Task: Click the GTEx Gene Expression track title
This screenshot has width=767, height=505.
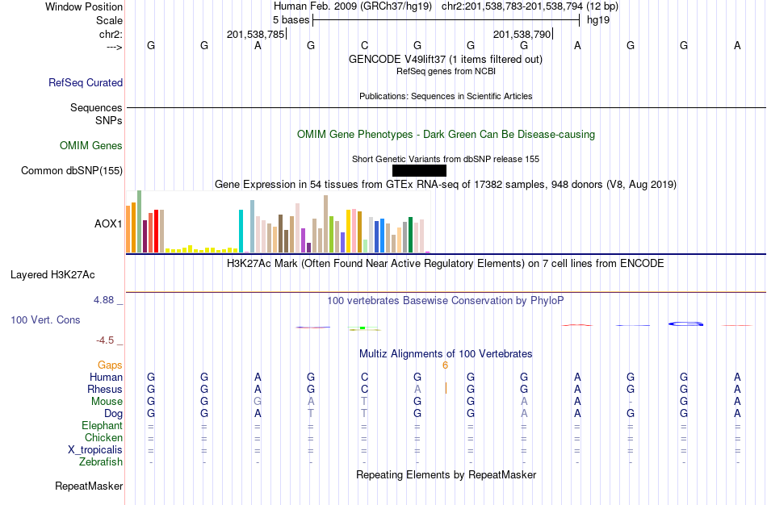Action: [x=446, y=184]
